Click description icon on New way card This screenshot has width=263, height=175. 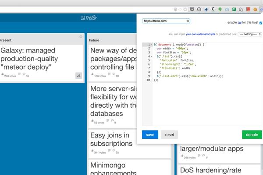point(109,74)
